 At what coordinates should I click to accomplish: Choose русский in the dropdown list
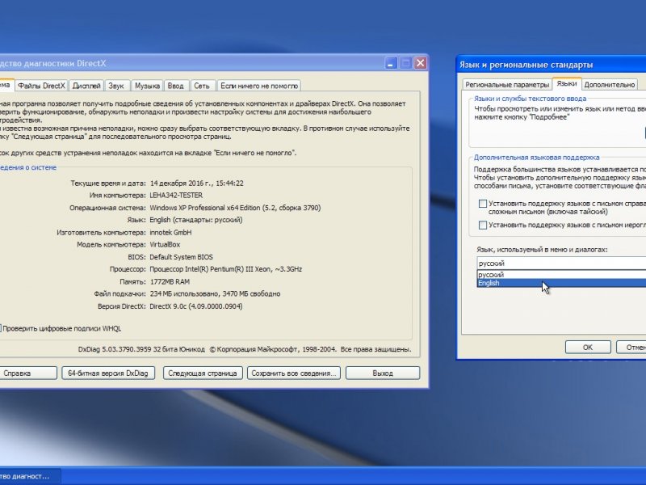pos(561,275)
